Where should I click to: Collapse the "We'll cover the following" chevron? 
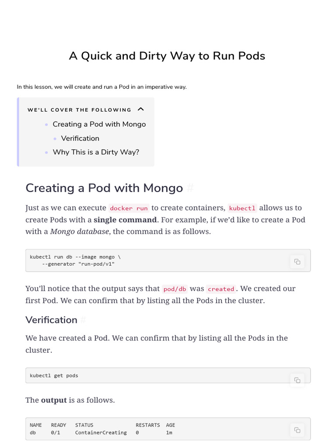141,109
